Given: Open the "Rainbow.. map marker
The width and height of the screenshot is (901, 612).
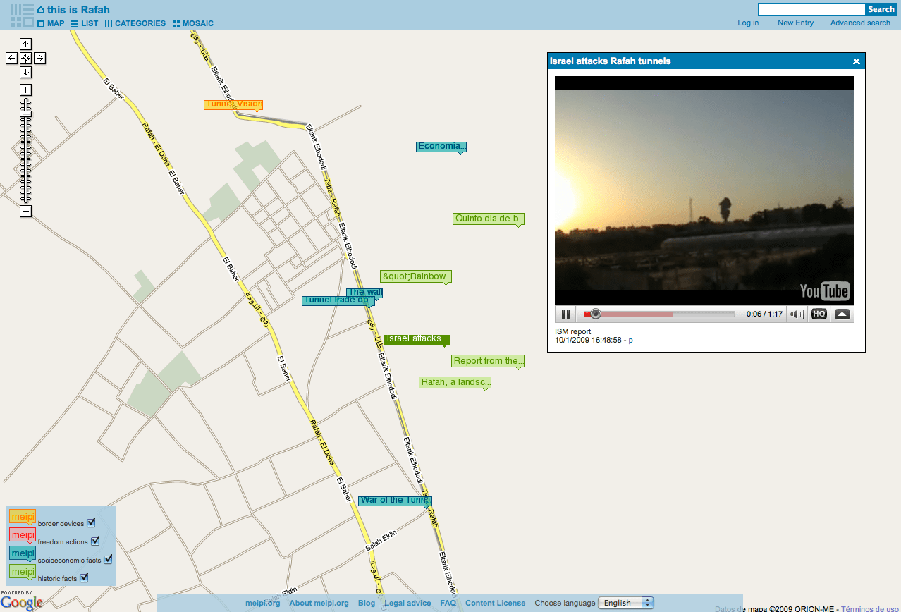Looking at the screenshot, I should pyautogui.click(x=416, y=276).
